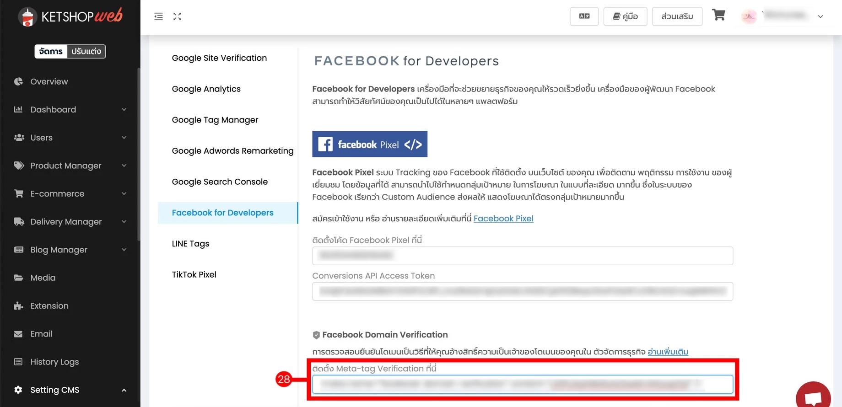This screenshot has height=407, width=842.
Task: Click the Setting CMS gear icon
Action: tap(18, 390)
